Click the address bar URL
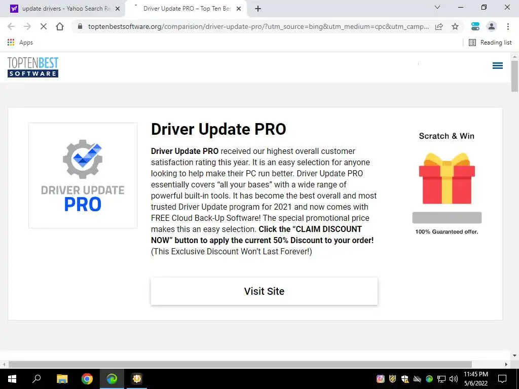 [258, 26]
